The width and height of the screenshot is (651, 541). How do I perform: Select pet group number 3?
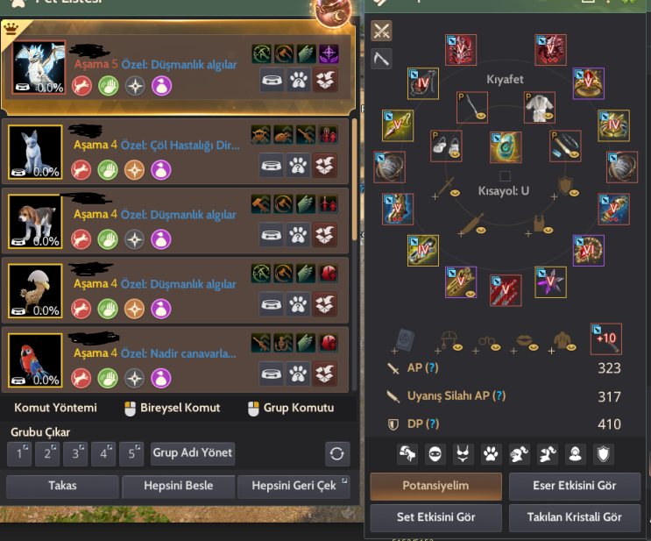tap(75, 453)
